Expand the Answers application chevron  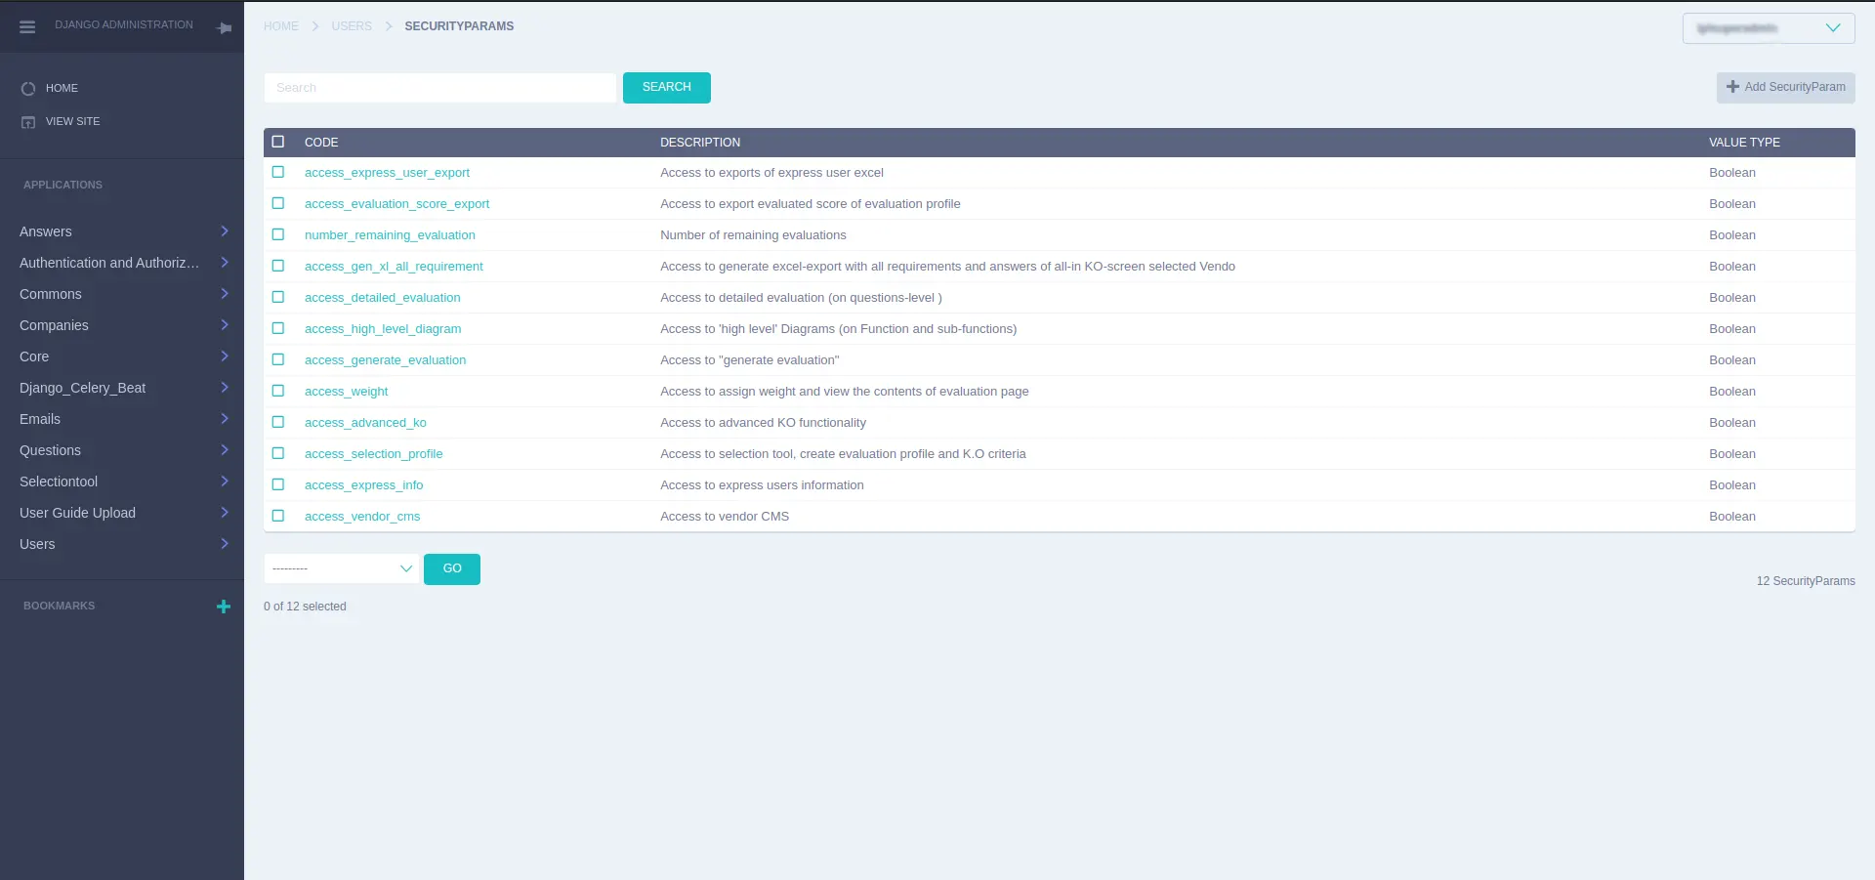[x=225, y=231]
